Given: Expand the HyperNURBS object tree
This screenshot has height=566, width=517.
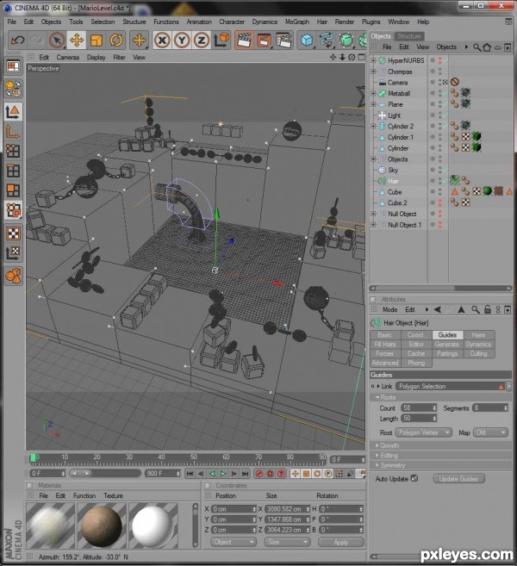Looking at the screenshot, I should click(373, 60).
